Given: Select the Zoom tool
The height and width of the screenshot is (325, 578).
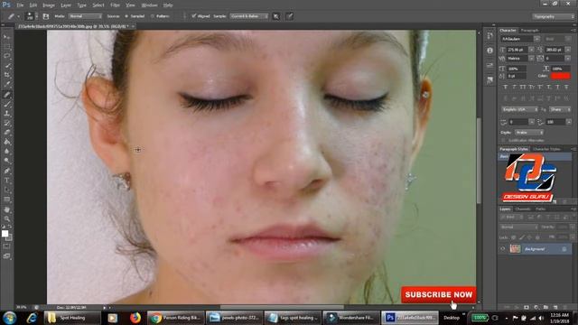Looking at the screenshot, I should pos(6,219).
